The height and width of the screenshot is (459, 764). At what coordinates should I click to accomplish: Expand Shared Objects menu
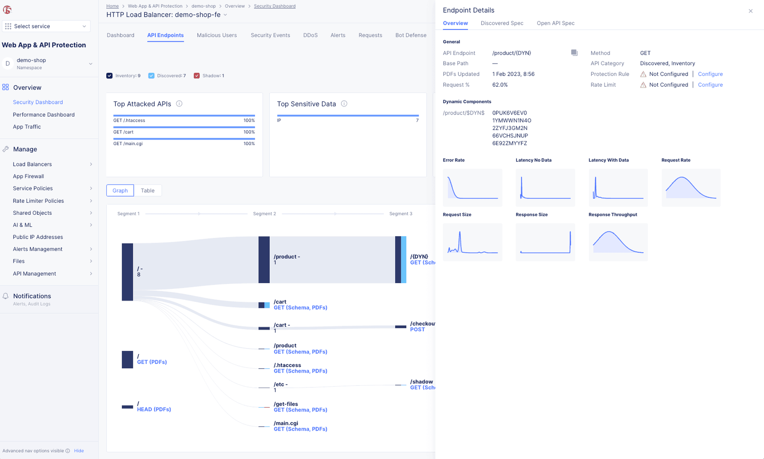tap(91, 213)
